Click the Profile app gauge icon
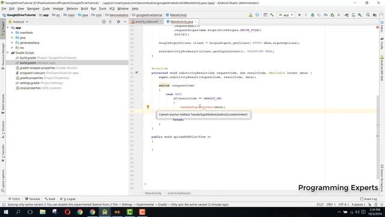Viewport: 385px width, 217px height. tap(325, 15)
